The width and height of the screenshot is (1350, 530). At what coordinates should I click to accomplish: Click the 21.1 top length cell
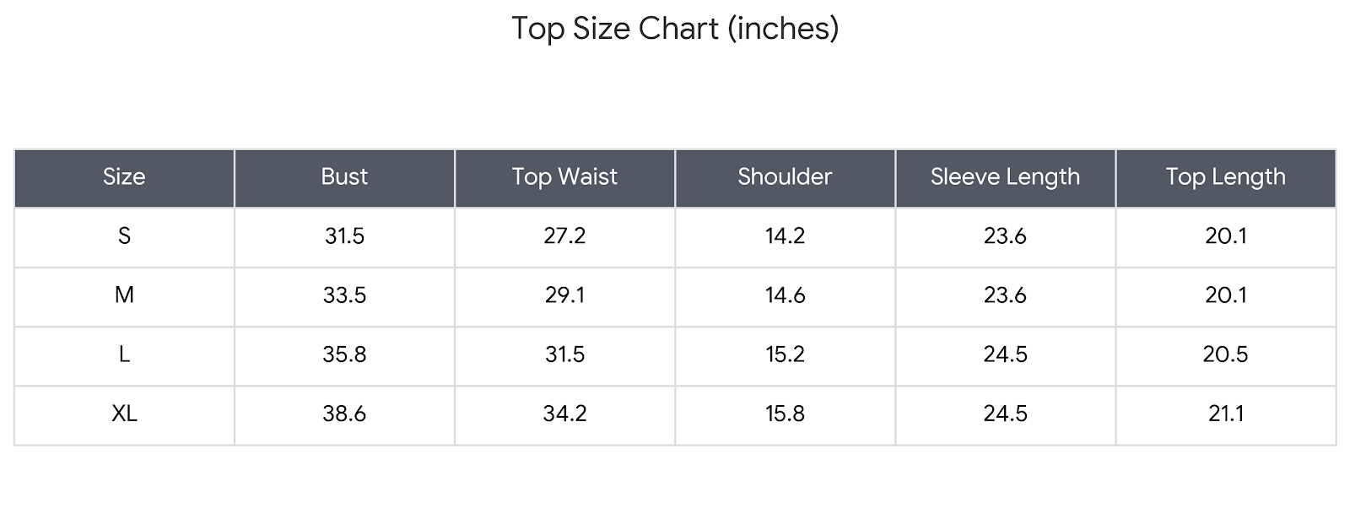1225,414
